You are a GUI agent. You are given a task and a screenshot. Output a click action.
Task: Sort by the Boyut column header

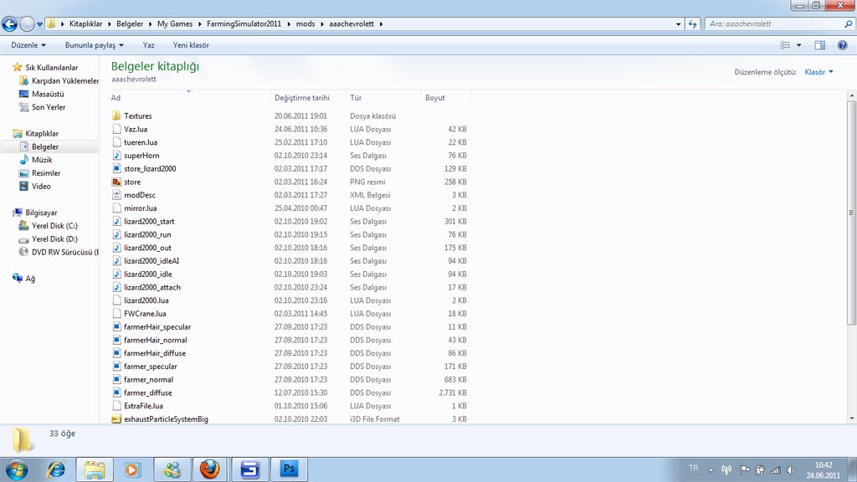[x=435, y=98]
